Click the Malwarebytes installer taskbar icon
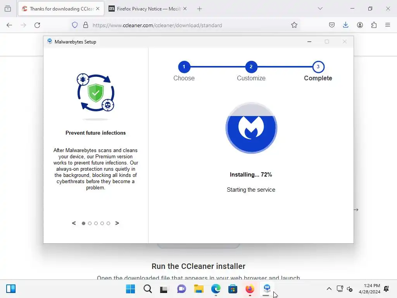The width and height of the screenshot is (397, 298). click(267, 289)
